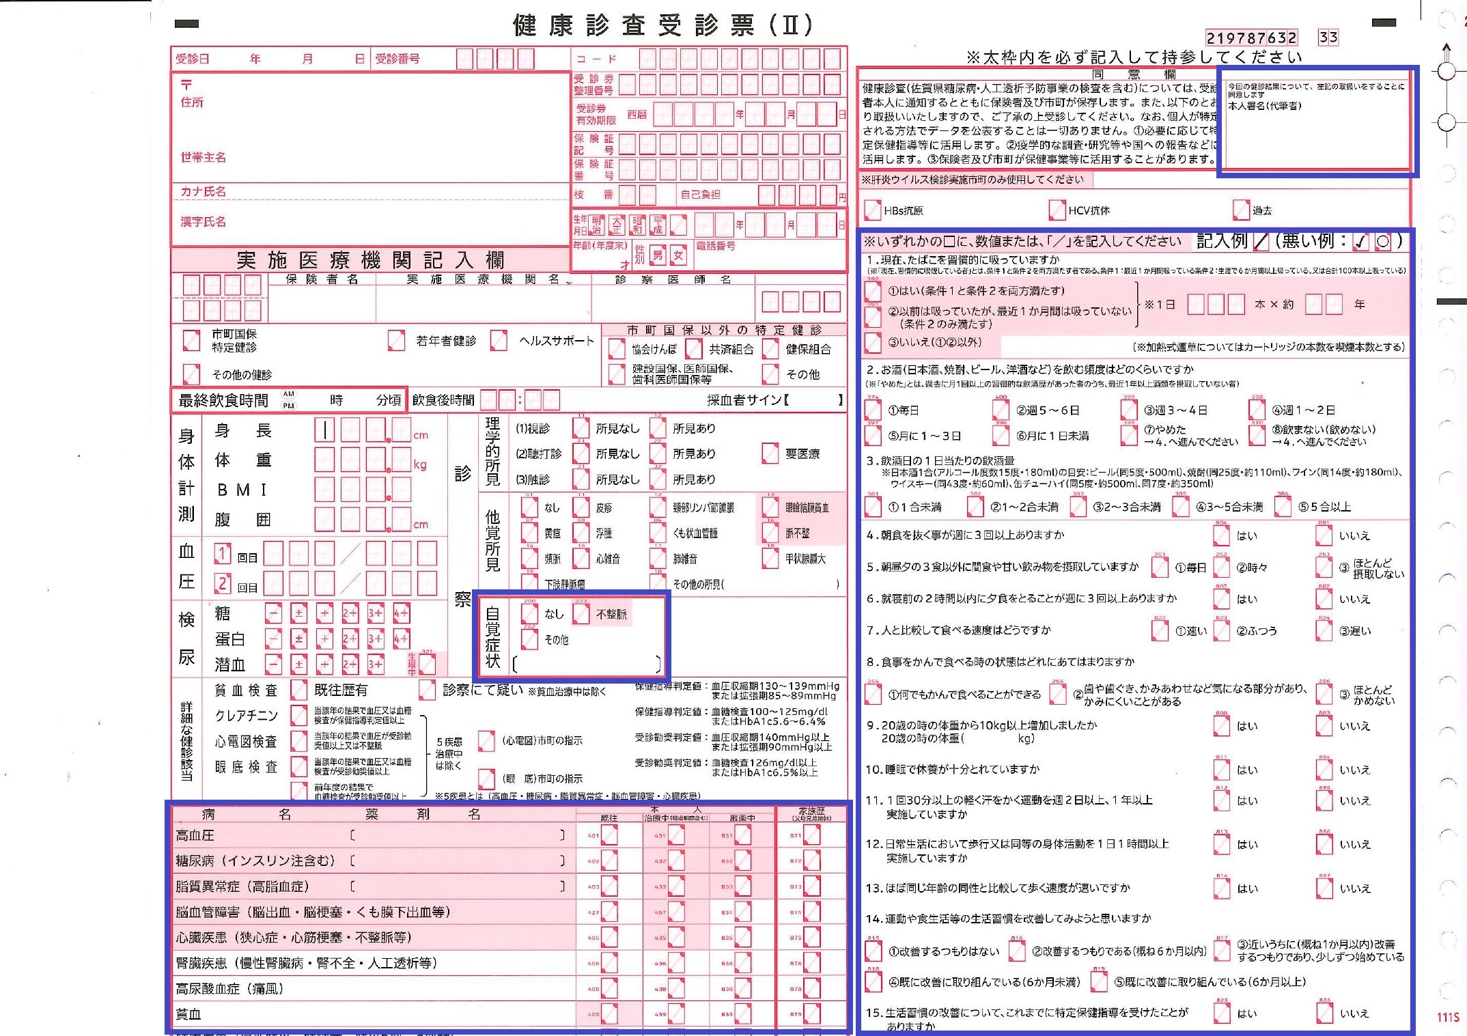Select ①何でもかんで食べることができる
1467x1036 pixels.
[873, 694]
